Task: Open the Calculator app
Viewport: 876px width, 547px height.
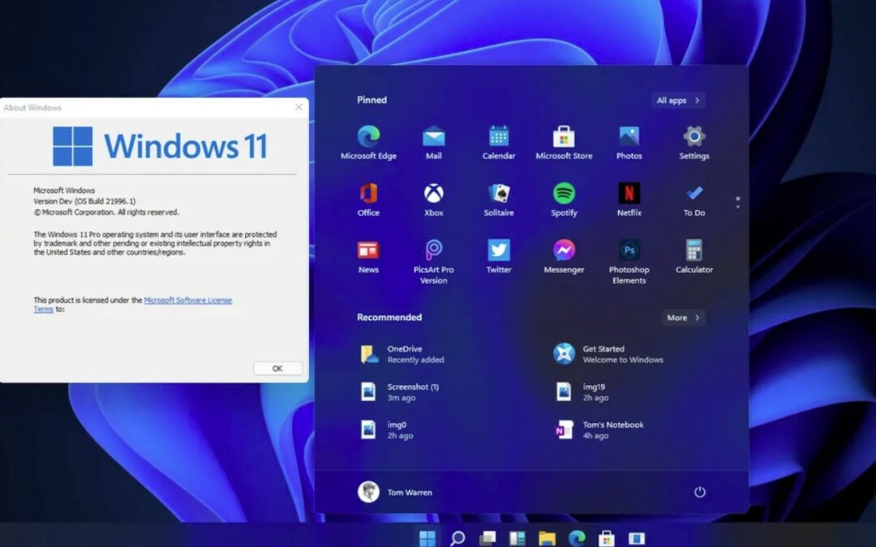Action: click(x=693, y=257)
